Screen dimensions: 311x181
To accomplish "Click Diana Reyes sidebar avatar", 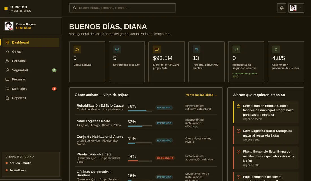I will pyautogui.click(x=9, y=26).
